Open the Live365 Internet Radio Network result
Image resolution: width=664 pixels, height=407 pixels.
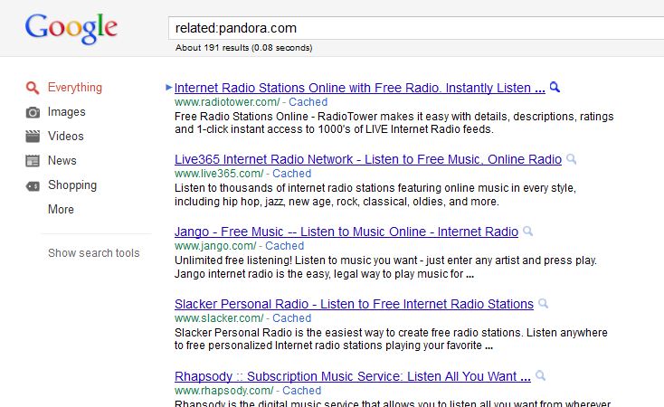coord(368,159)
